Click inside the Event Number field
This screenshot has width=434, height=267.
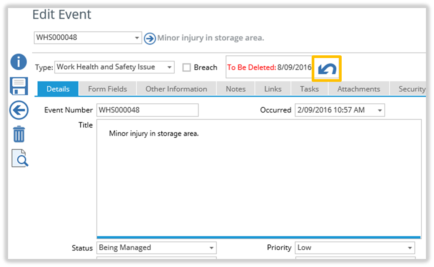point(147,110)
